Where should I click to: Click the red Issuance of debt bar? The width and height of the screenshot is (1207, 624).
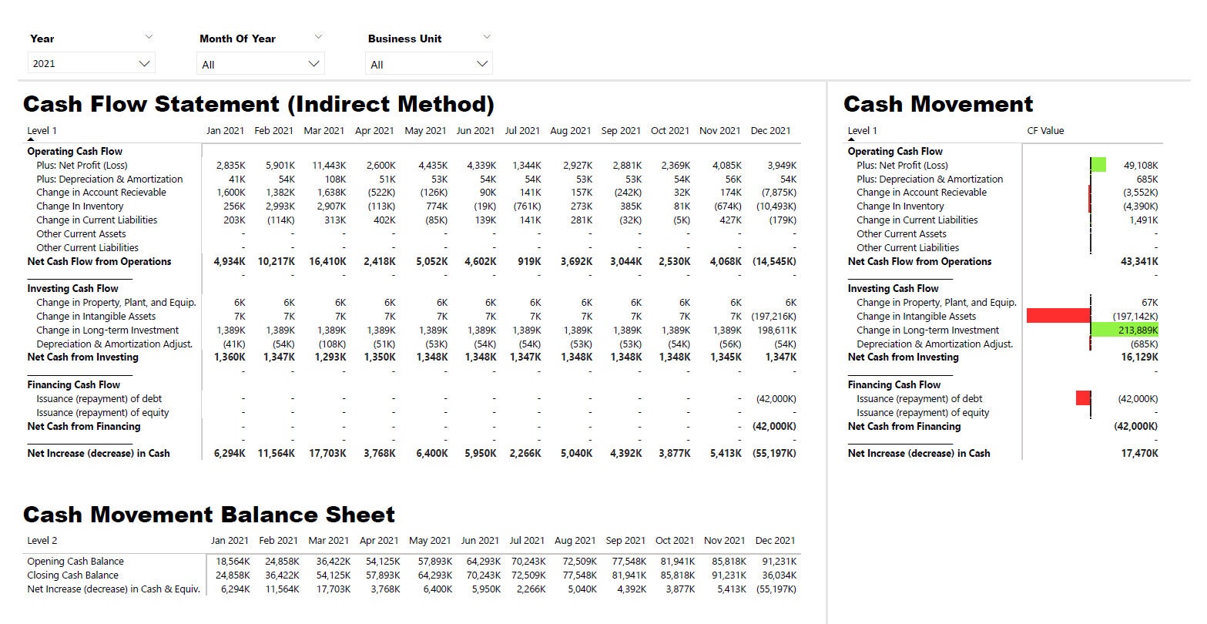(x=1081, y=398)
